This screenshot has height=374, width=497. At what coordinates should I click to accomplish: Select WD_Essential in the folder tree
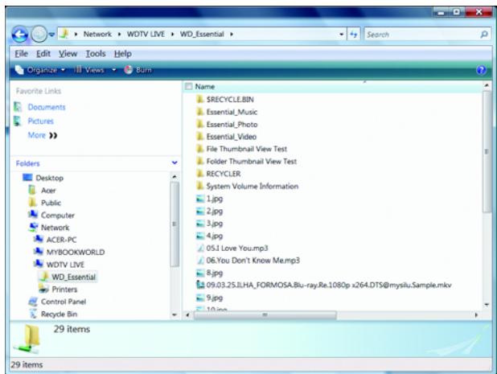click(x=73, y=277)
